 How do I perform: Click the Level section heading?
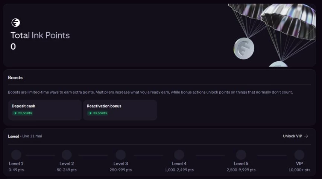13,136
